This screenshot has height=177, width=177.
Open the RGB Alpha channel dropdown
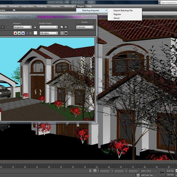click(49, 33)
